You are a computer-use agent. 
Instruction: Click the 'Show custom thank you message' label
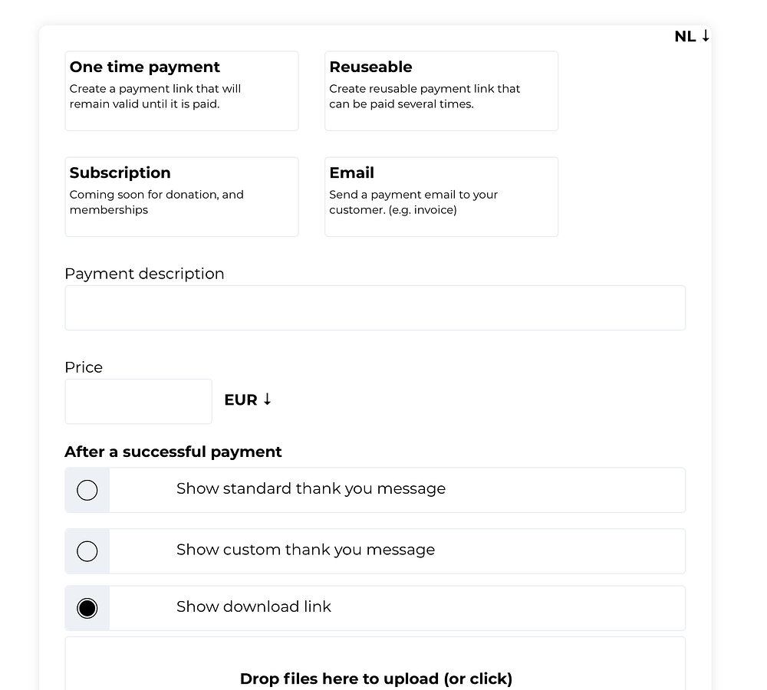[305, 550]
